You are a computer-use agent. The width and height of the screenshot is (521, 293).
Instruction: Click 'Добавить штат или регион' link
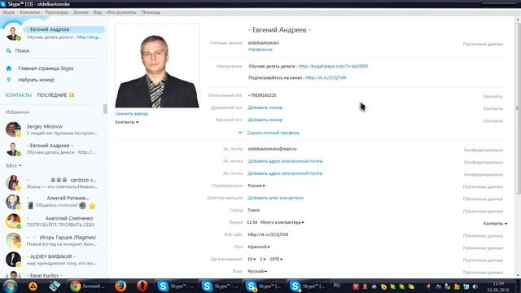tap(275, 198)
